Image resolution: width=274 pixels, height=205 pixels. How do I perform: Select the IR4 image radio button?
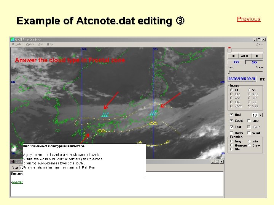232,102
